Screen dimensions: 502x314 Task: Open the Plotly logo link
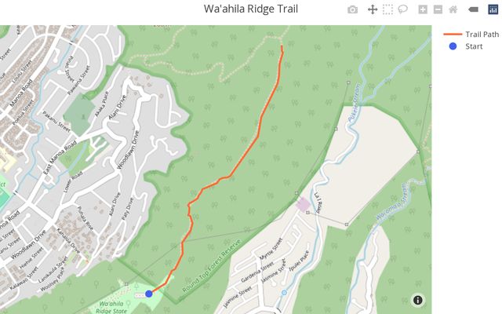tap(493, 9)
